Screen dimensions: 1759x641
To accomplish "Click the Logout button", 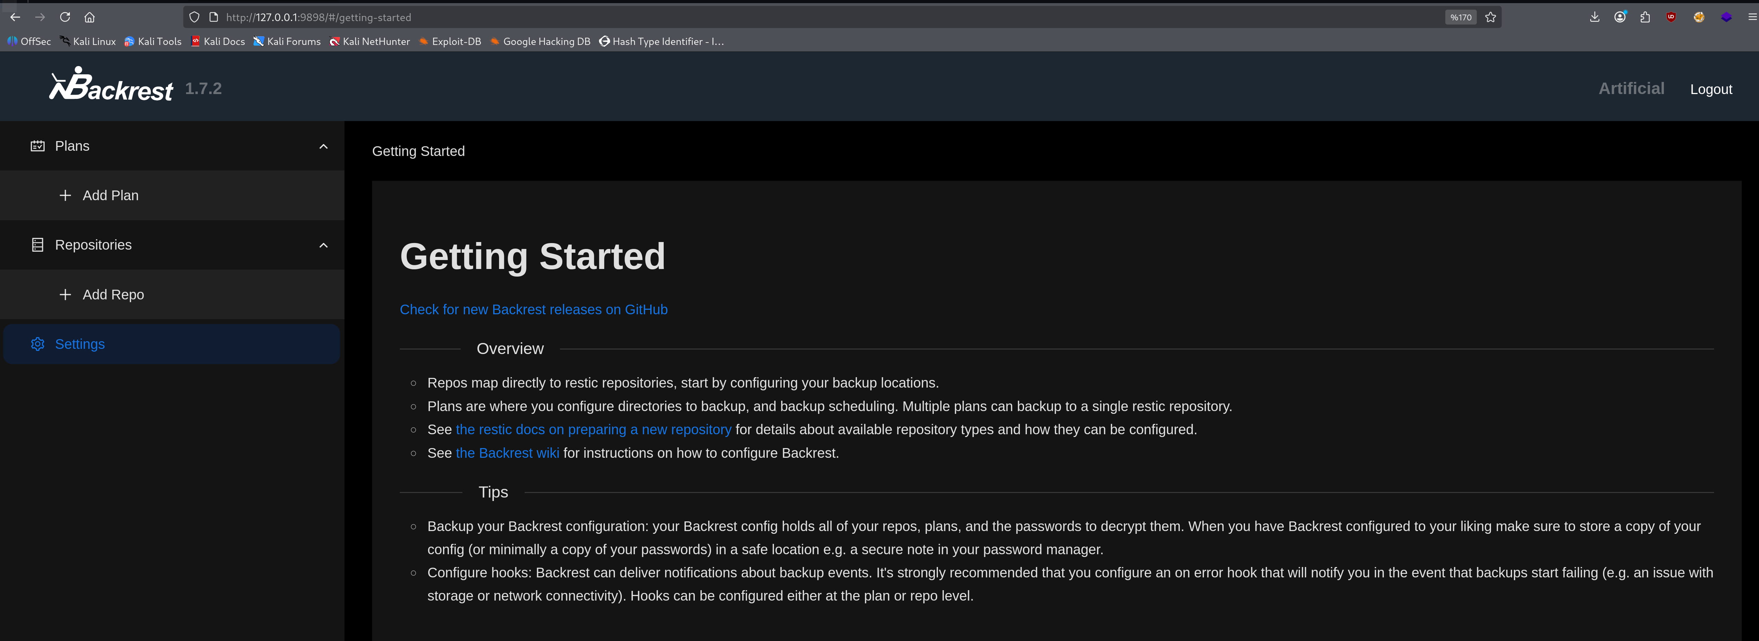I will tap(1711, 90).
